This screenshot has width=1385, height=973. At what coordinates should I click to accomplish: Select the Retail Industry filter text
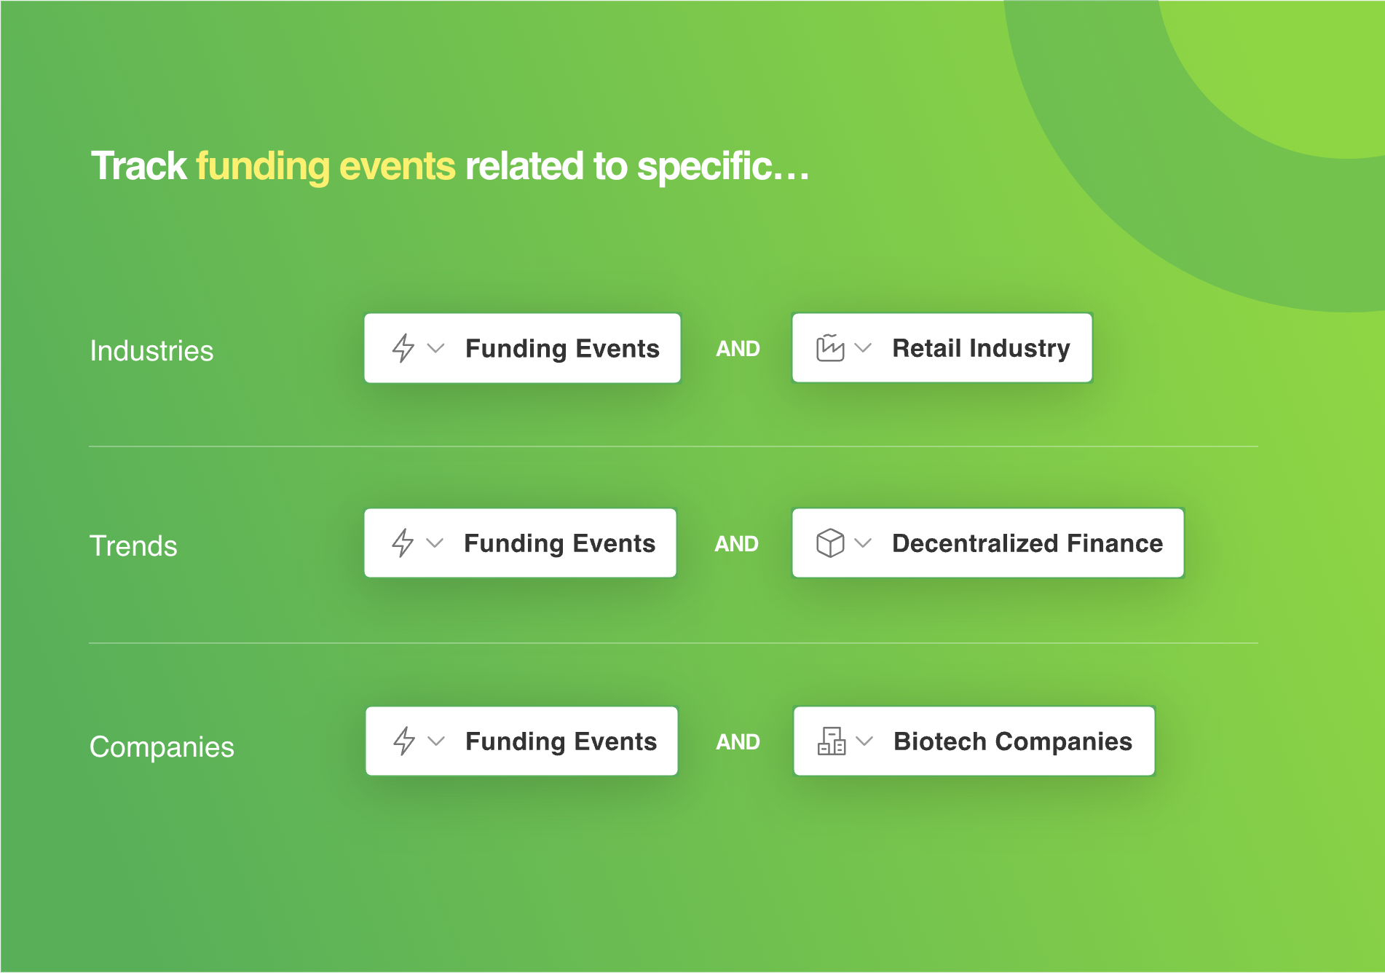[981, 348]
